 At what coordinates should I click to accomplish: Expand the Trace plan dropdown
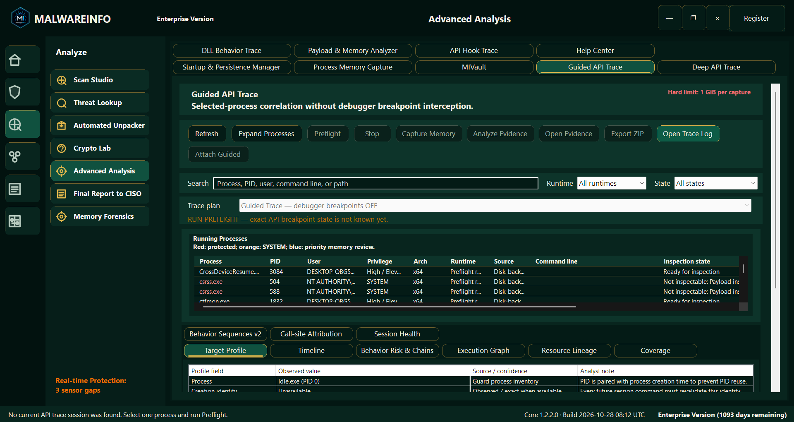[495, 206]
